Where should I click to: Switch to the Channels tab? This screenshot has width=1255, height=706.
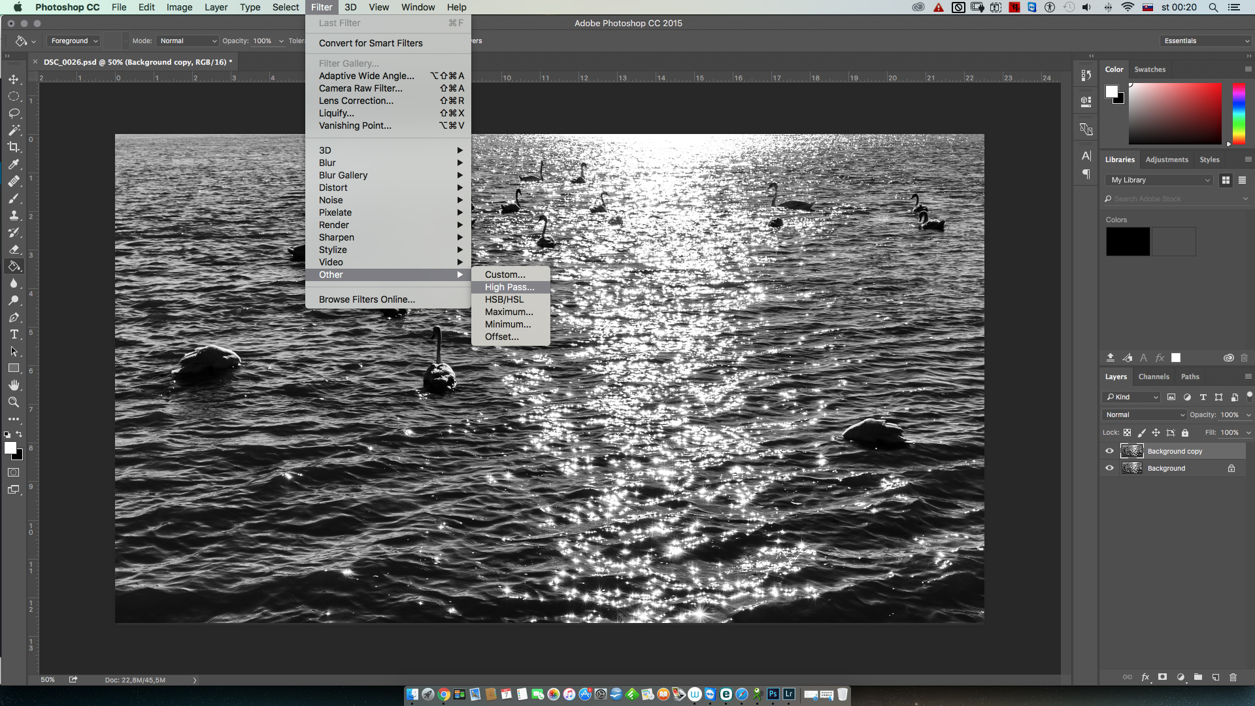pyautogui.click(x=1153, y=377)
